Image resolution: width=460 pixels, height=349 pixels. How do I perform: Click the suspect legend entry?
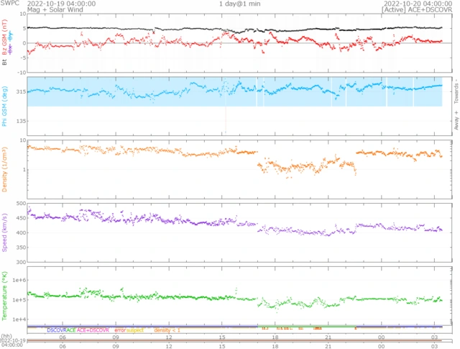[135, 330]
